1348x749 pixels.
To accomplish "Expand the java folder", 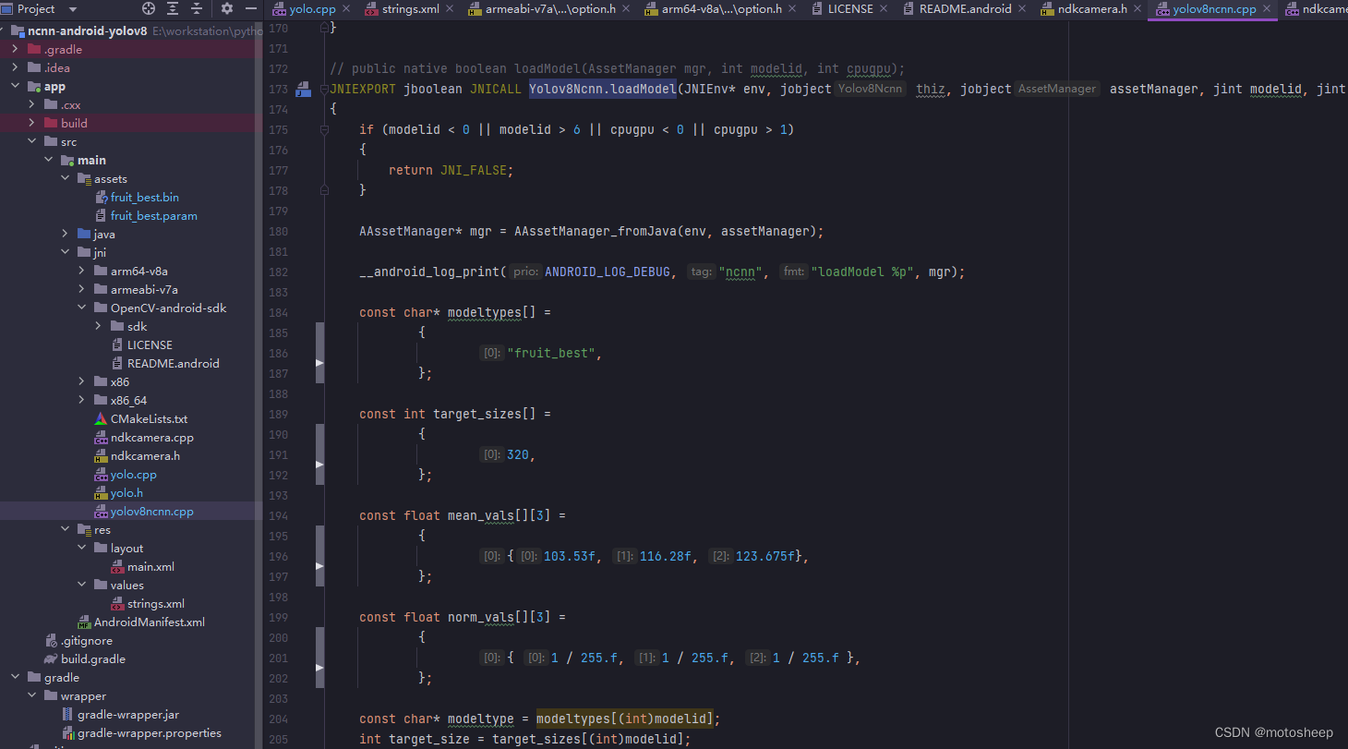I will [x=66, y=234].
